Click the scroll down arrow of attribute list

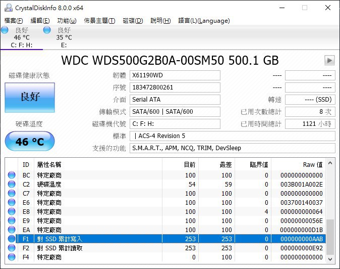330,259
